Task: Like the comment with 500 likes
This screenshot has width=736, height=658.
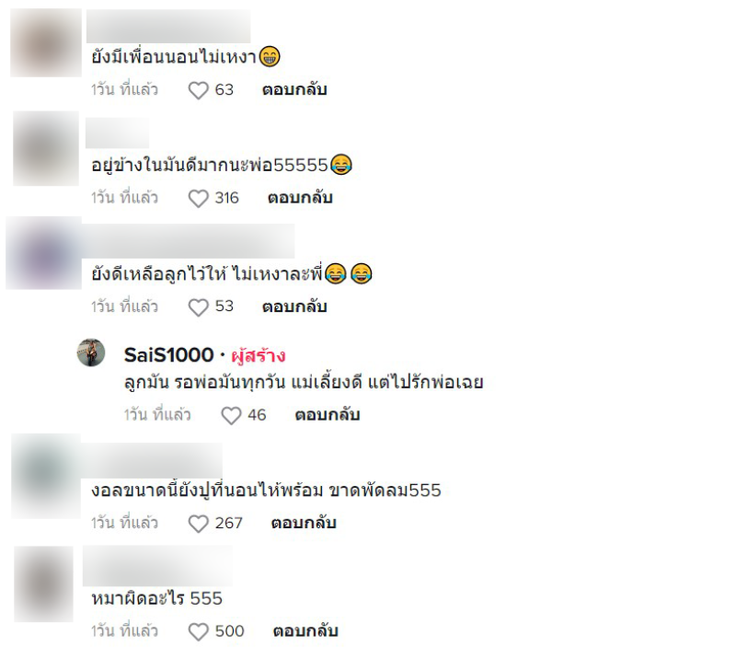Action: [198, 631]
